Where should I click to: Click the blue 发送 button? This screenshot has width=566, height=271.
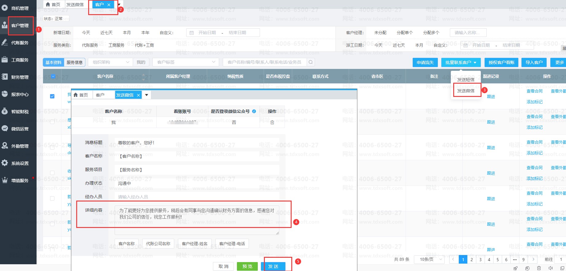click(x=273, y=266)
